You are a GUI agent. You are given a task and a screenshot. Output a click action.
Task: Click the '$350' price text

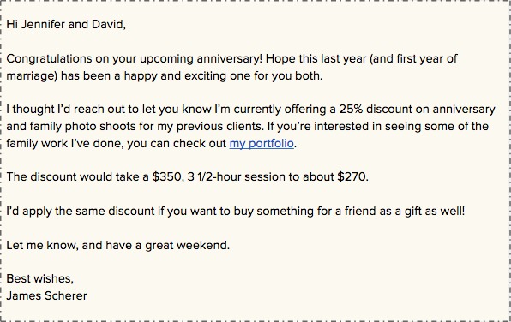tap(168, 176)
